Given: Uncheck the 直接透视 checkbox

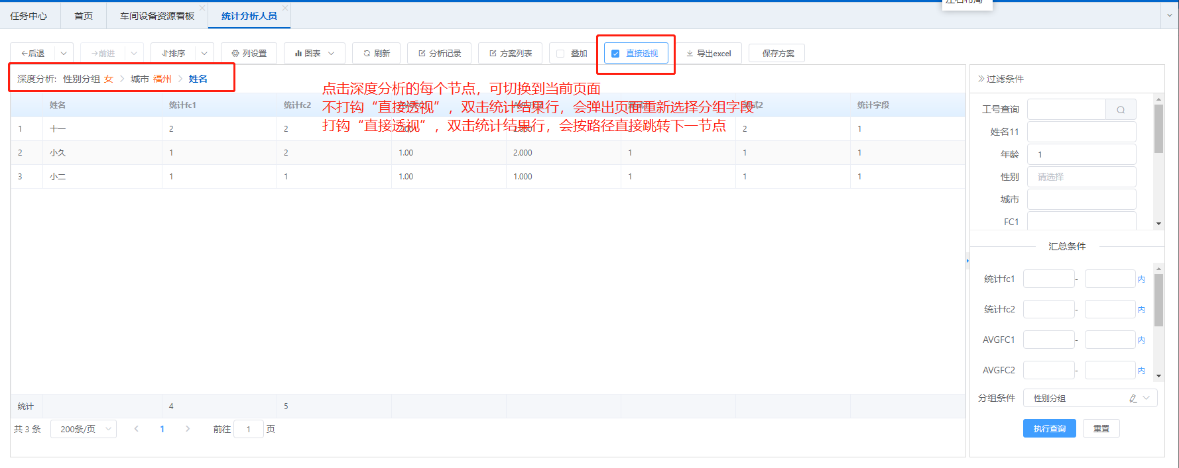Looking at the screenshot, I should pos(615,54).
